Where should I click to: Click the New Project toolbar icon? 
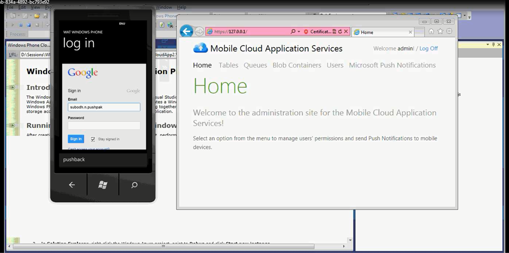(x=12, y=15)
